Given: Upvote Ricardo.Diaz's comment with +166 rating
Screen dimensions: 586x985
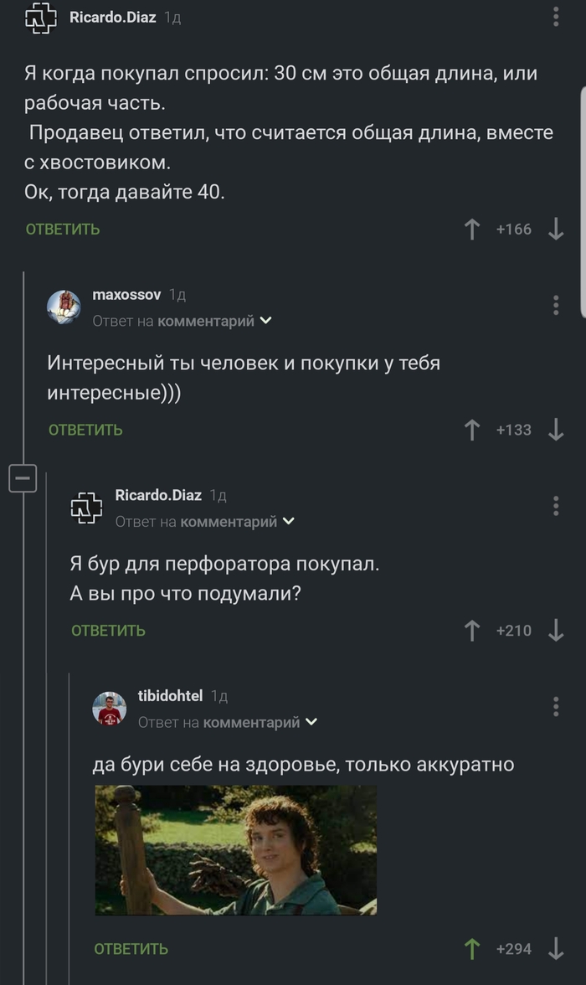Looking at the screenshot, I should tap(472, 229).
